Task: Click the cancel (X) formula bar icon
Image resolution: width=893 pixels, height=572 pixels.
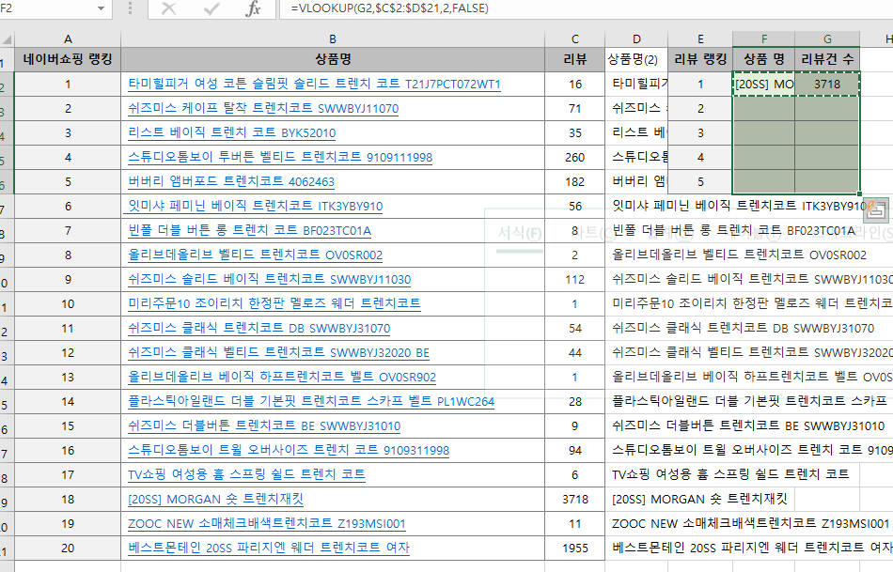Action: (168, 8)
